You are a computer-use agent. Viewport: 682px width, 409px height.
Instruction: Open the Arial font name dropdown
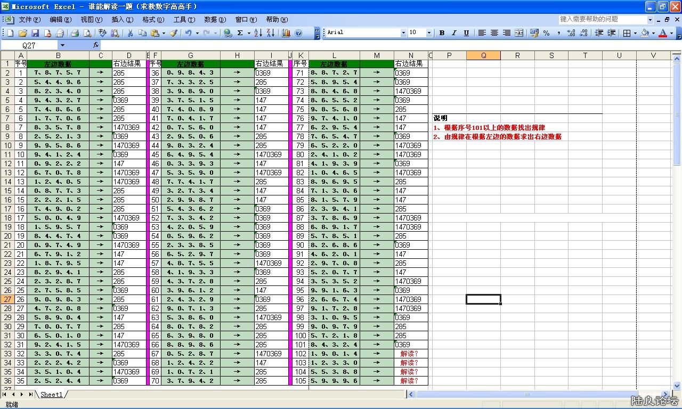pos(403,33)
